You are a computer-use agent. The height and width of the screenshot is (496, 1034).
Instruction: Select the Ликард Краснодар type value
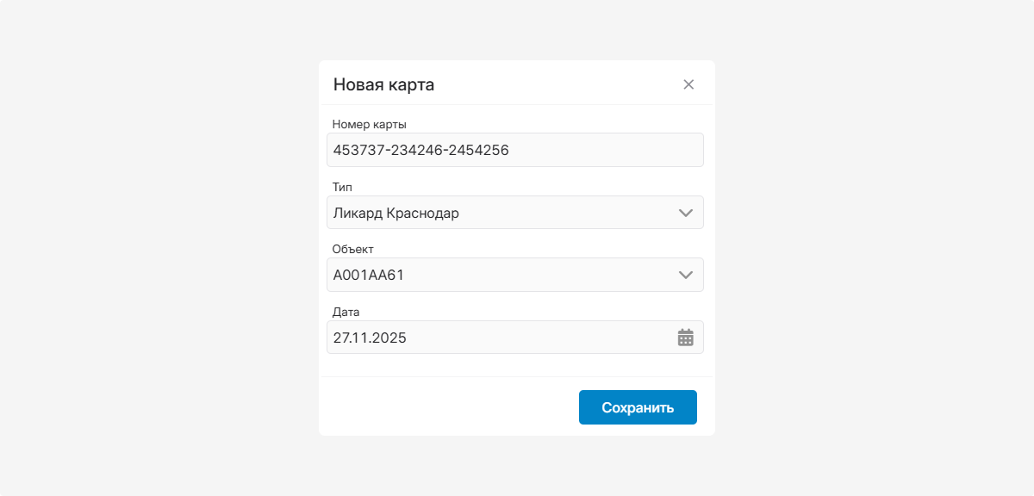(396, 213)
